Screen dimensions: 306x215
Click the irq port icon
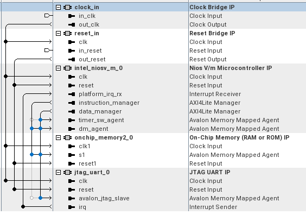72,207
